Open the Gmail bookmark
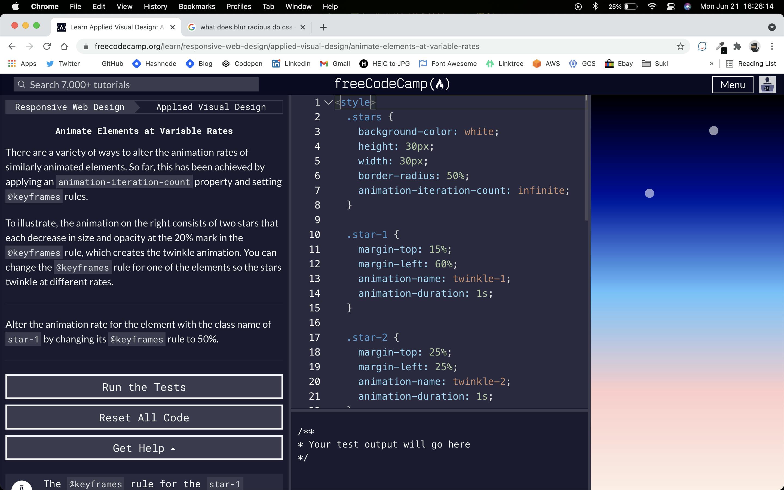The width and height of the screenshot is (784, 490). tap(335, 63)
